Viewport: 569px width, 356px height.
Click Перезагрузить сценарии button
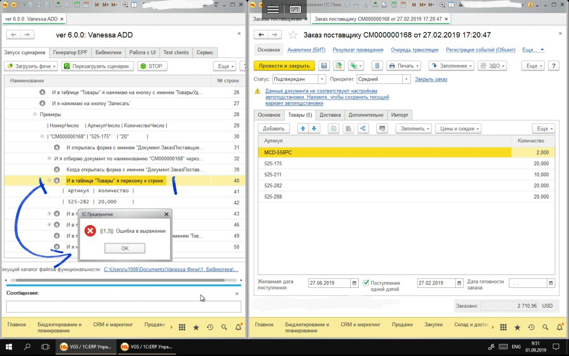97,66
